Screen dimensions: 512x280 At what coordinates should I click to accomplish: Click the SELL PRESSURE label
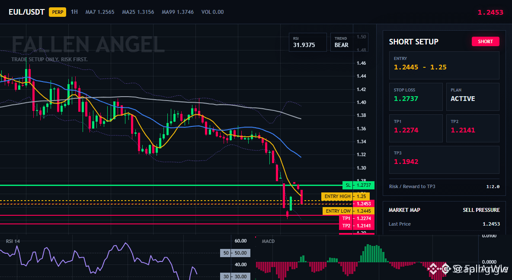coord(481,210)
